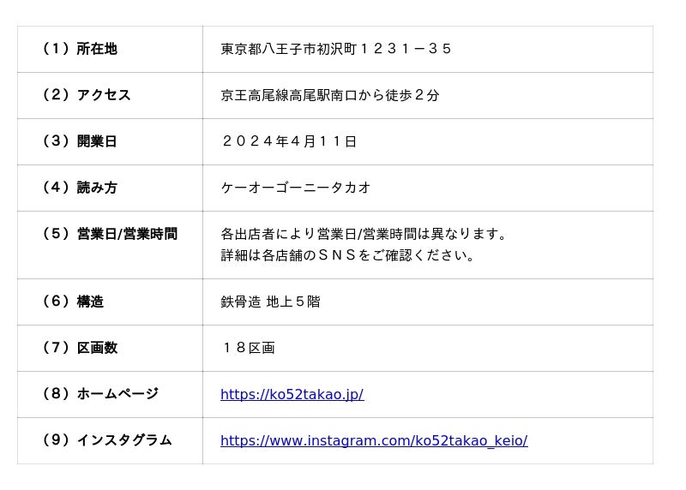The image size is (686, 490).
Task: Select the 鉄骨造 structure text
Action: click(x=240, y=302)
